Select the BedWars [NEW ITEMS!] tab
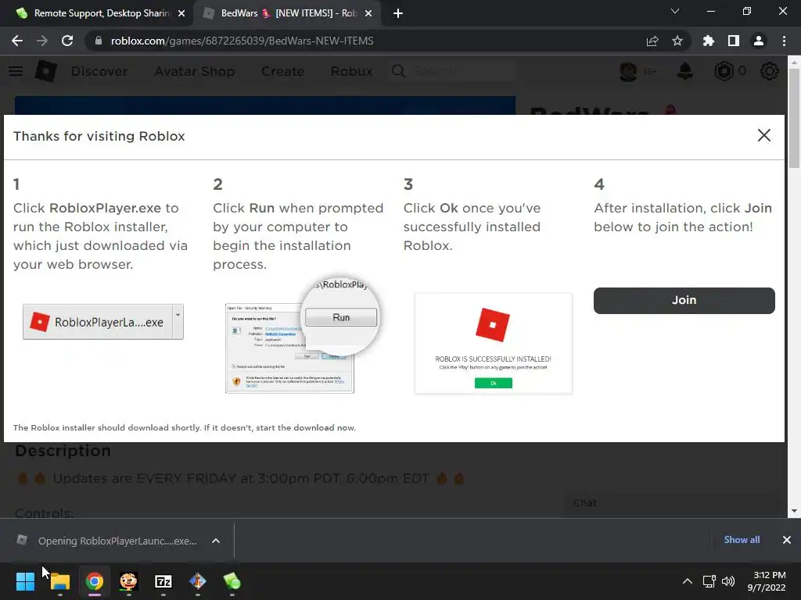This screenshot has height=600, width=801. pyautogui.click(x=289, y=13)
